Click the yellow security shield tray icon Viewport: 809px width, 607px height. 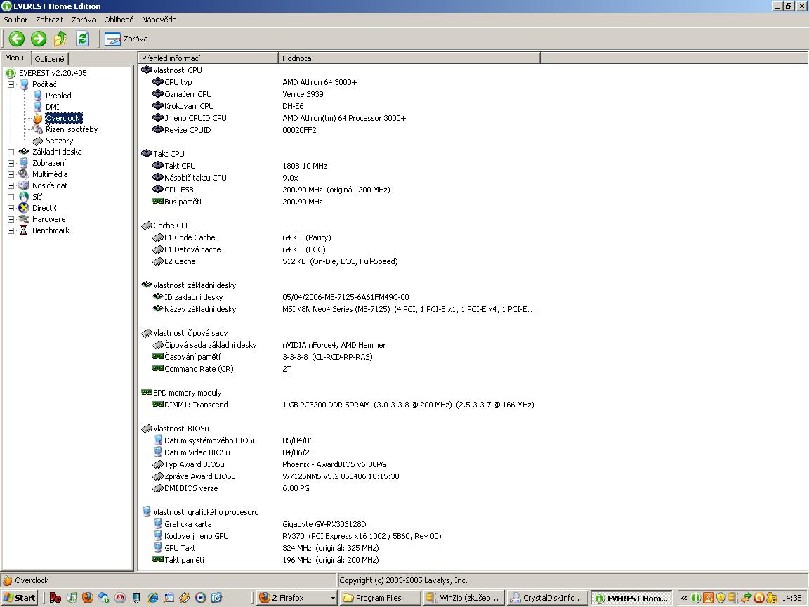[721, 599]
